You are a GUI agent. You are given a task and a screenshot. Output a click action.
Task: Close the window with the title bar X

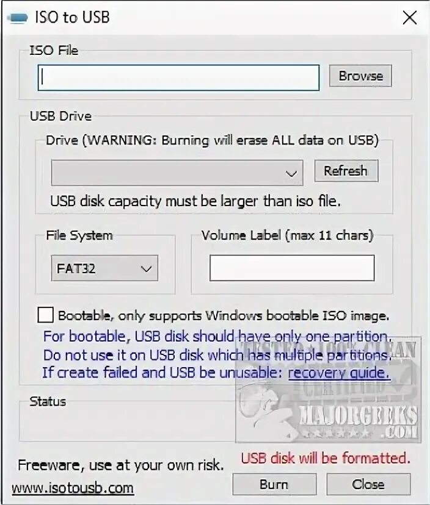coord(410,18)
